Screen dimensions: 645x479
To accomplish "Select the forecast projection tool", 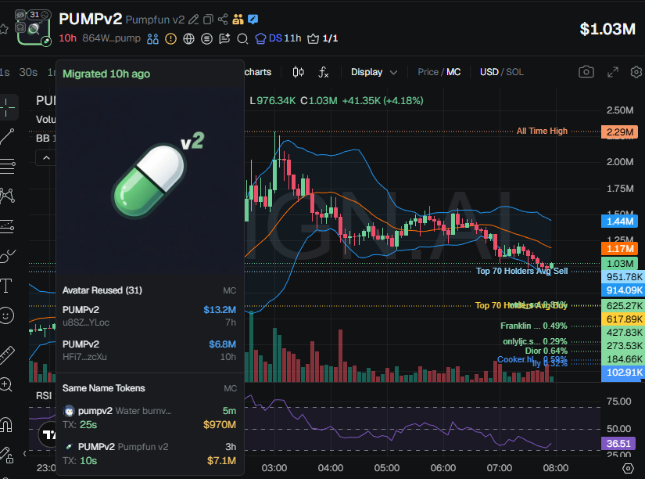I will pos(7,225).
